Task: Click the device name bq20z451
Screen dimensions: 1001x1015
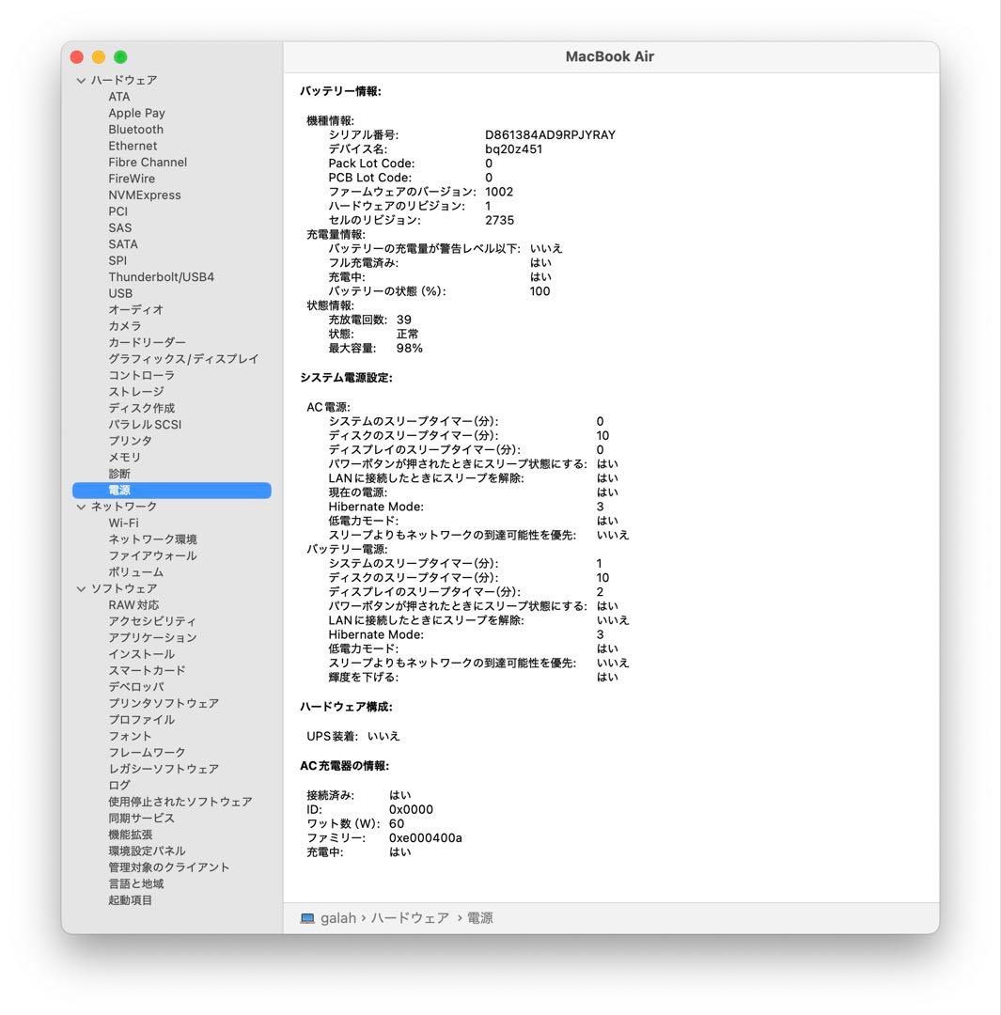Action: [513, 148]
